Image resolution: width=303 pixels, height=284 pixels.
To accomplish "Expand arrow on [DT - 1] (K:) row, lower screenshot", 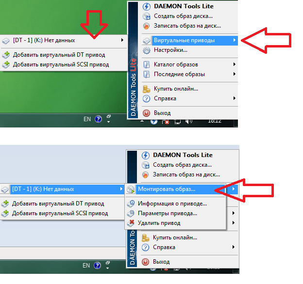I will [121, 189].
